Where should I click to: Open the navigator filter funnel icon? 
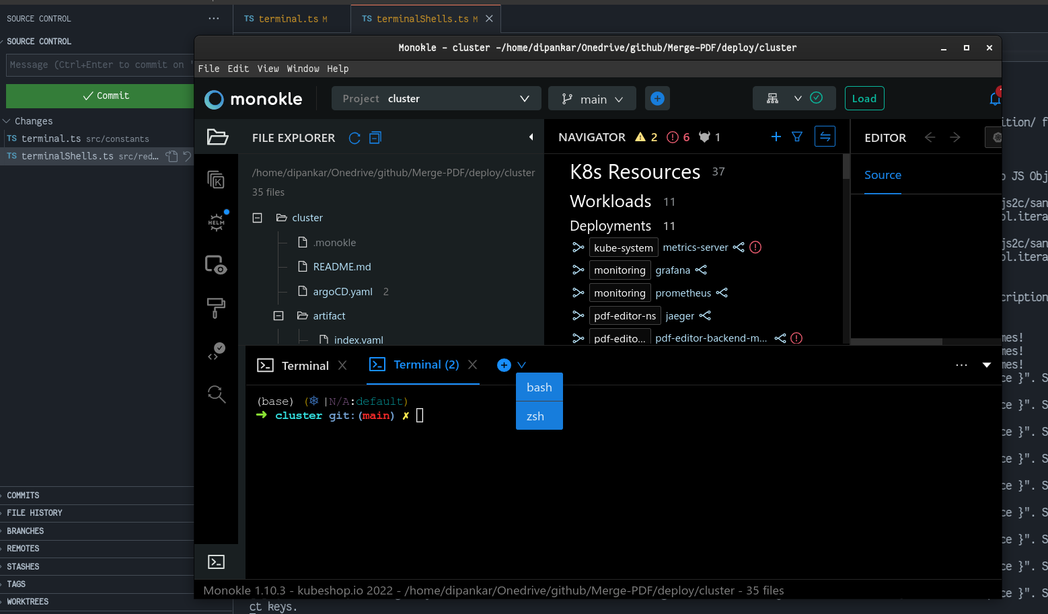(797, 137)
